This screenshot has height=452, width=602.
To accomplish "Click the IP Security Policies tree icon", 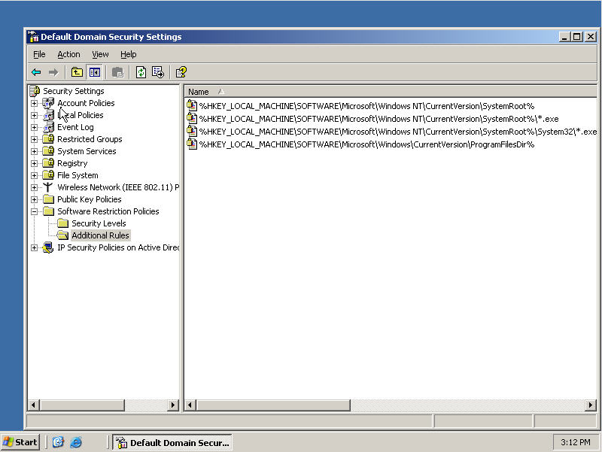I will coord(48,247).
